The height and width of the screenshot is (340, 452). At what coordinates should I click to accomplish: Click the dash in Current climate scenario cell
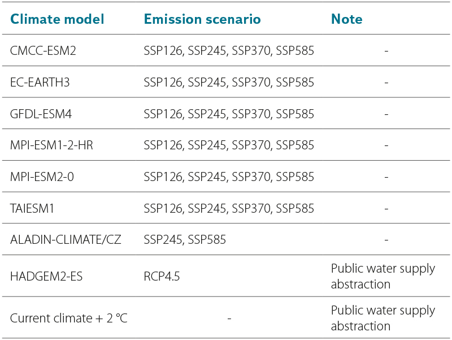[229, 319]
